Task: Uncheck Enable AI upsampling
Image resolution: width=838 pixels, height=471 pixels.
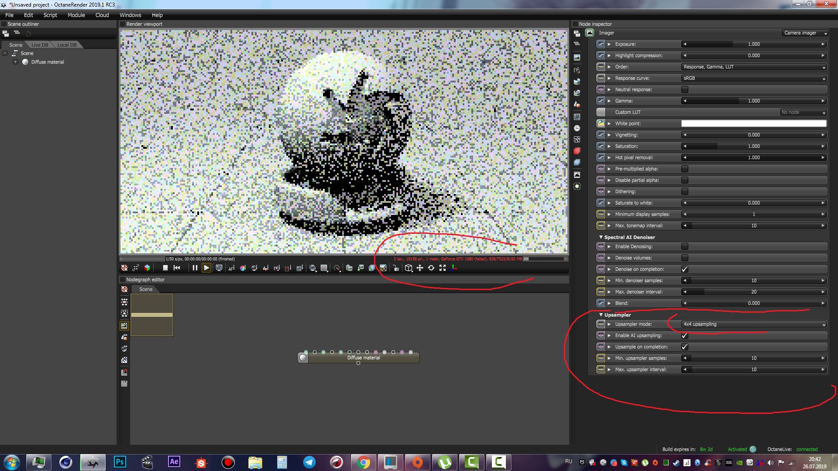Action: (x=685, y=335)
